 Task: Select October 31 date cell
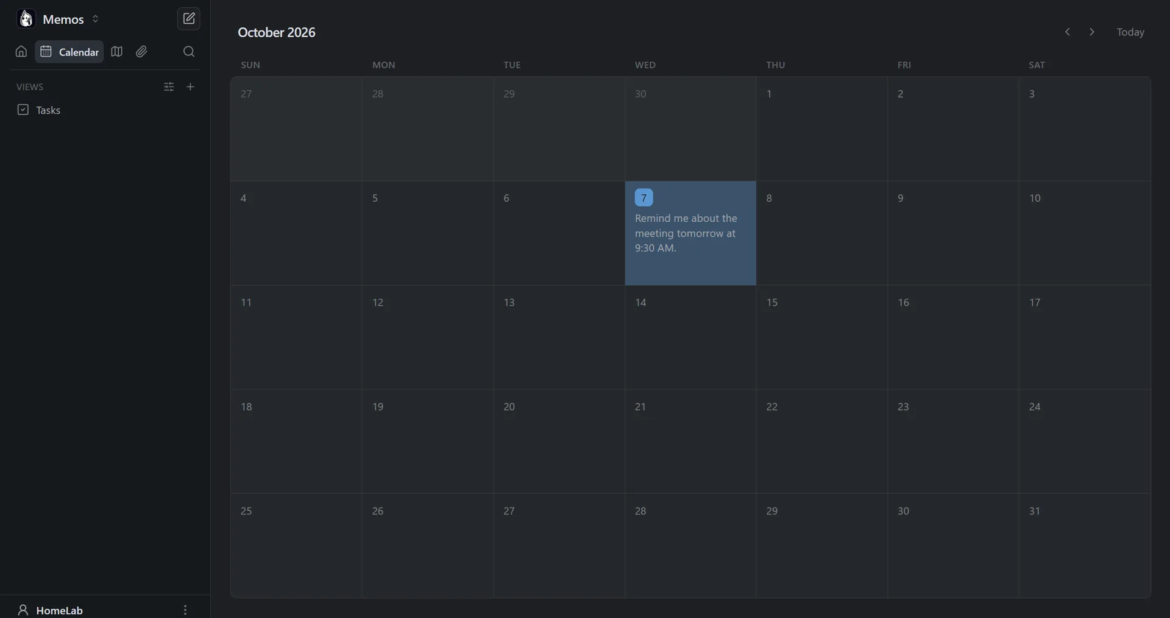(x=1085, y=545)
